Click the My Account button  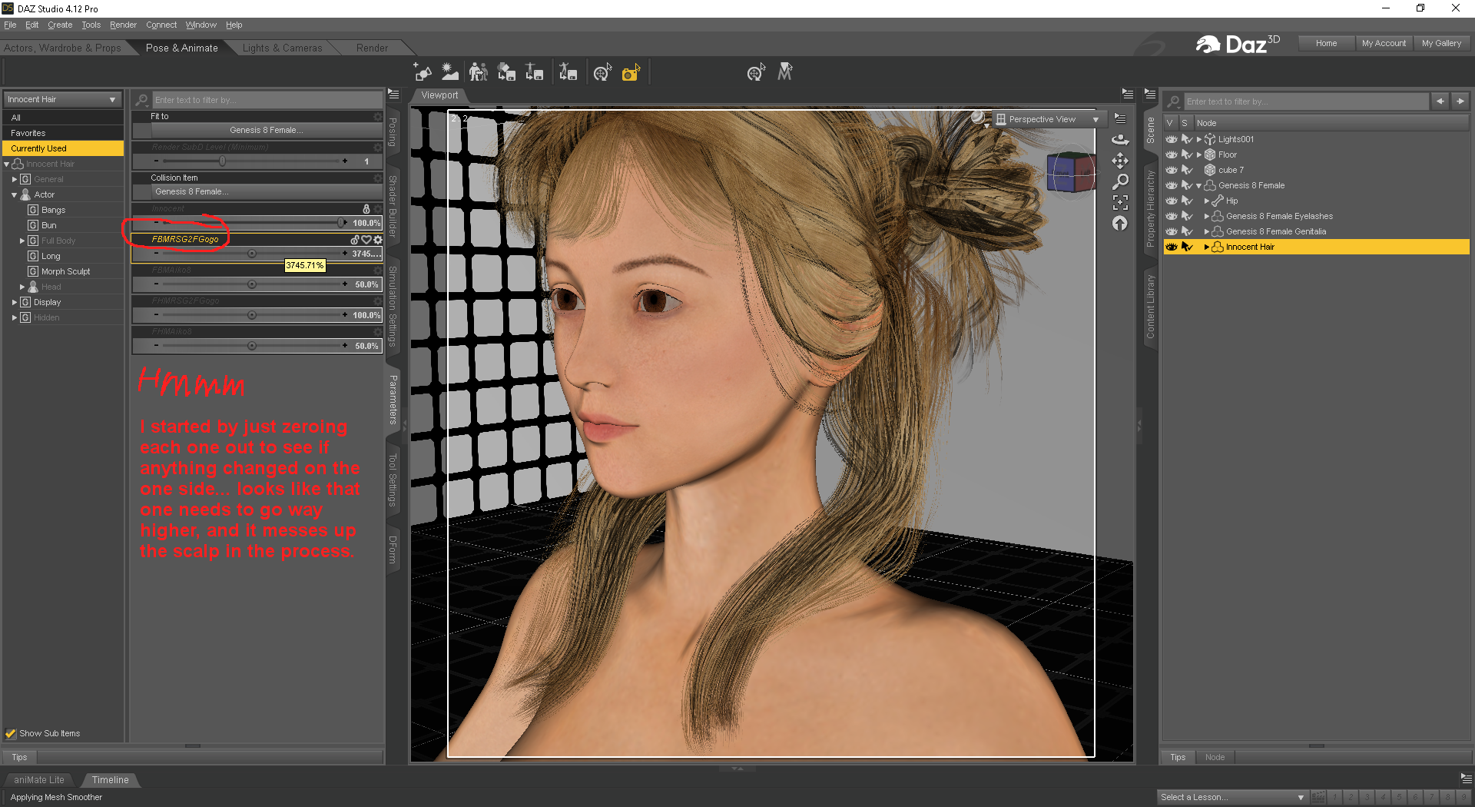1383,43
